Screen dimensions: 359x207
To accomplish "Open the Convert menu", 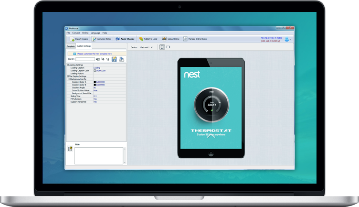I will click(x=76, y=33).
